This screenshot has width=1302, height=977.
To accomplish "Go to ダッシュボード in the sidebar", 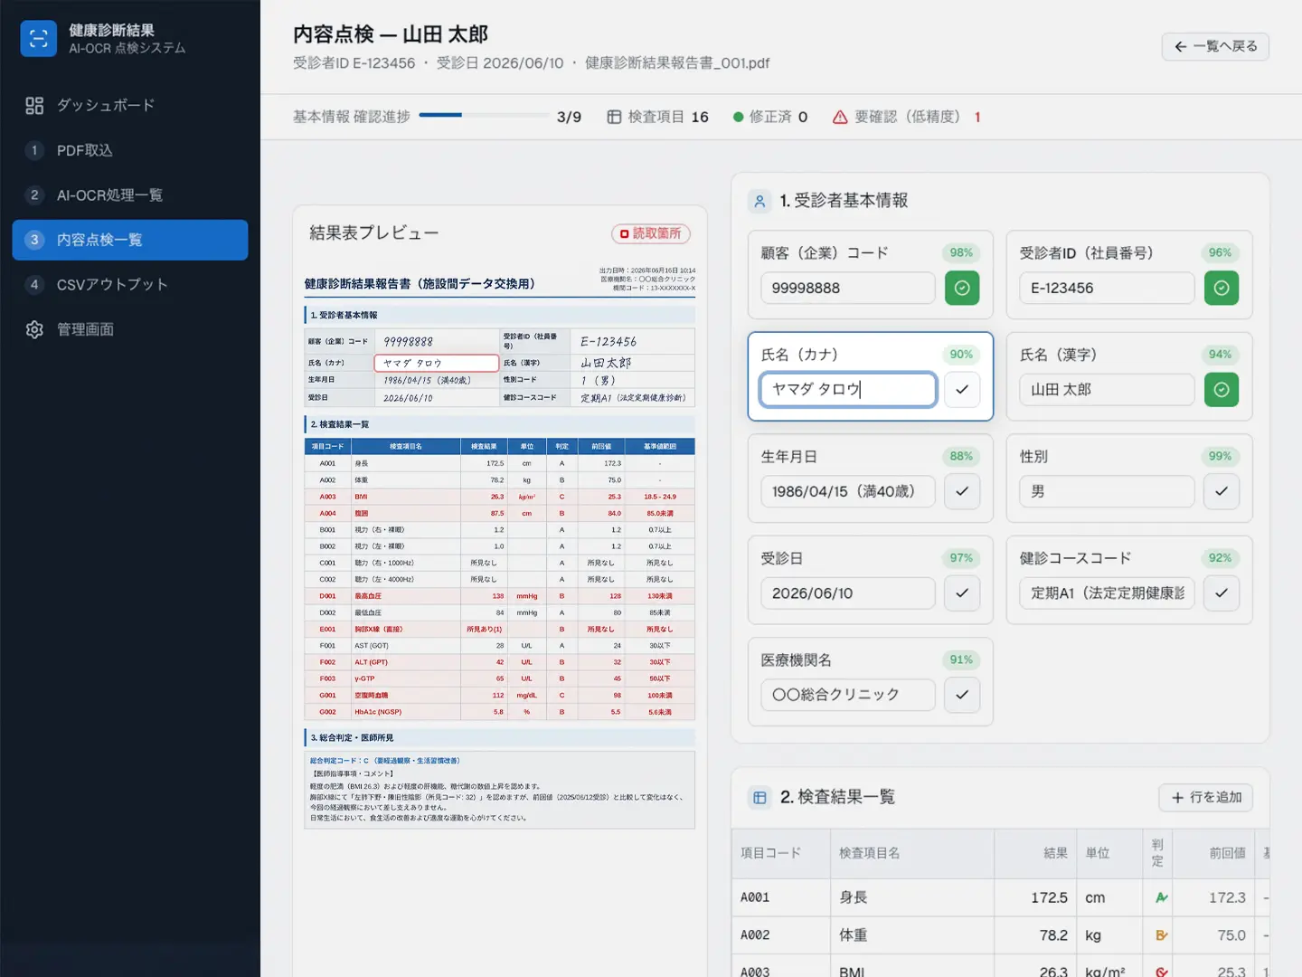I will point(130,106).
